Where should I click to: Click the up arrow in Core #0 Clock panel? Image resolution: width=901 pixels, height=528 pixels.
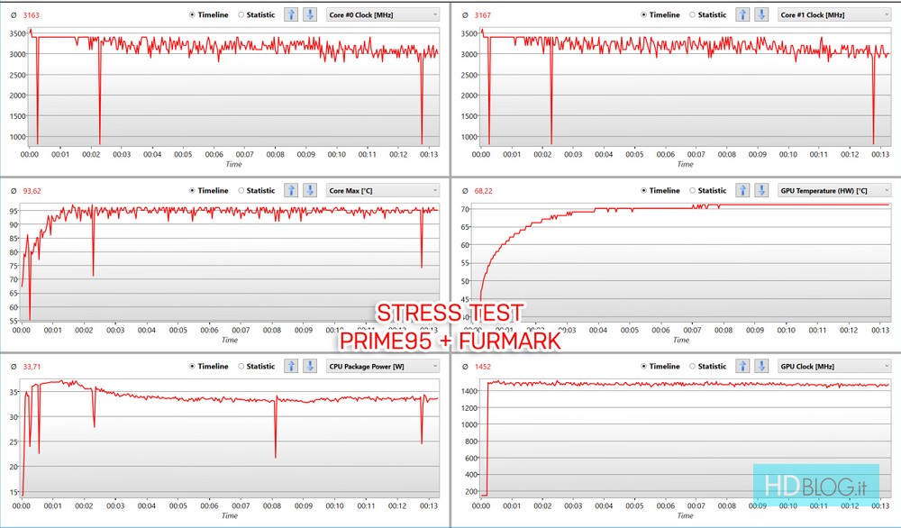tap(291, 15)
